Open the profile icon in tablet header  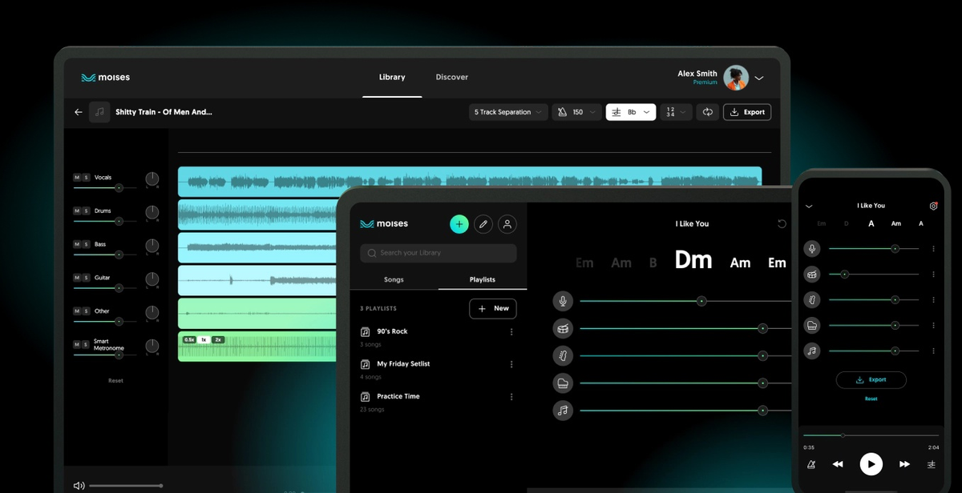click(507, 224)
